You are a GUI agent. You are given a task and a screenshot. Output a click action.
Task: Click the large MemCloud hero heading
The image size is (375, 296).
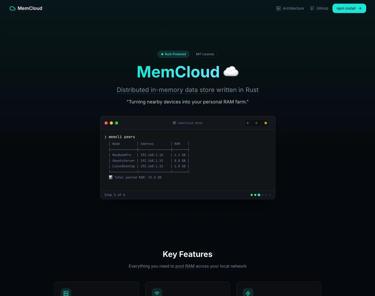pos(178,72)
